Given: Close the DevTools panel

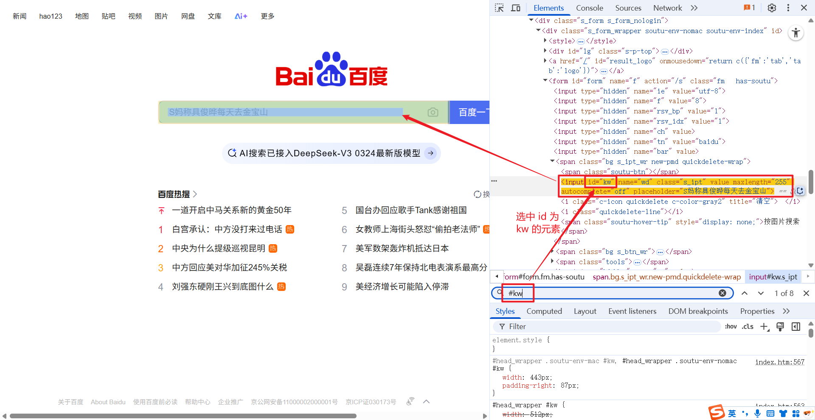Looking at the screenshot, I should [804, 8].
